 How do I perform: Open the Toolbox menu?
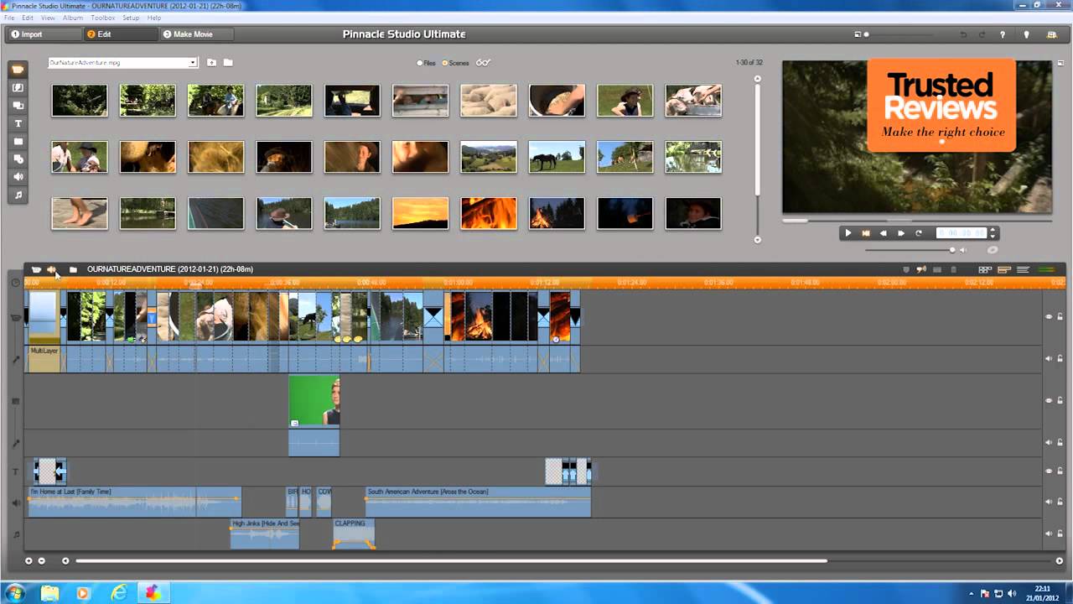(102, 18)
